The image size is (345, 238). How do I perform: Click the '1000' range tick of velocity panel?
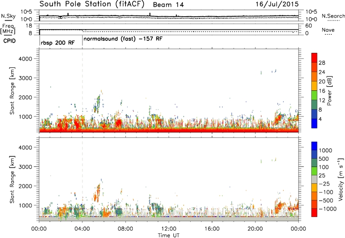tap(25, 205)
